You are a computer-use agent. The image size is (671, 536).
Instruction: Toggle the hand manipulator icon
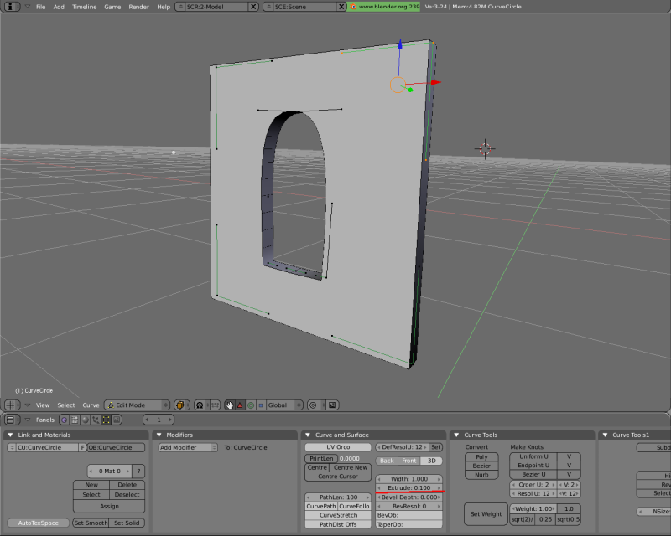(230, 405)
